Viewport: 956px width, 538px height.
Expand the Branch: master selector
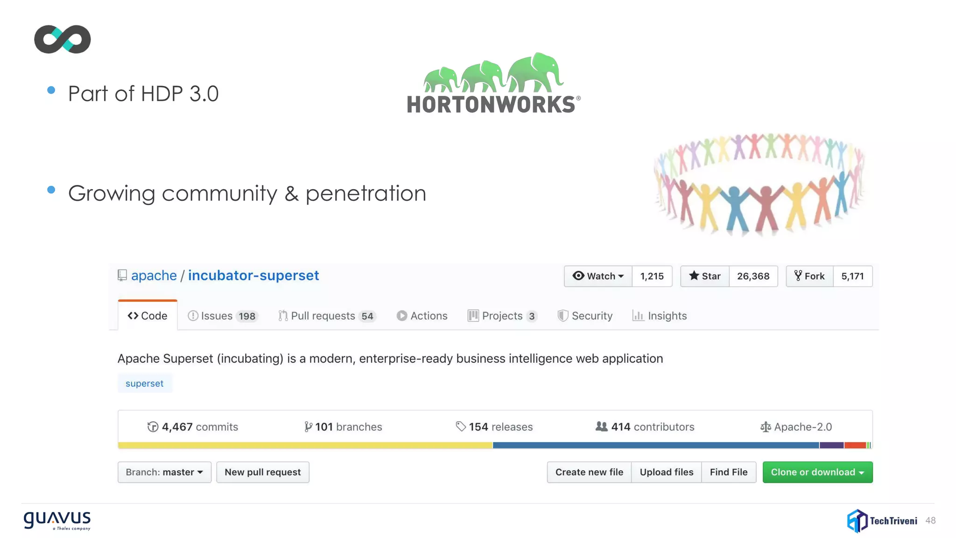point(164,472)
